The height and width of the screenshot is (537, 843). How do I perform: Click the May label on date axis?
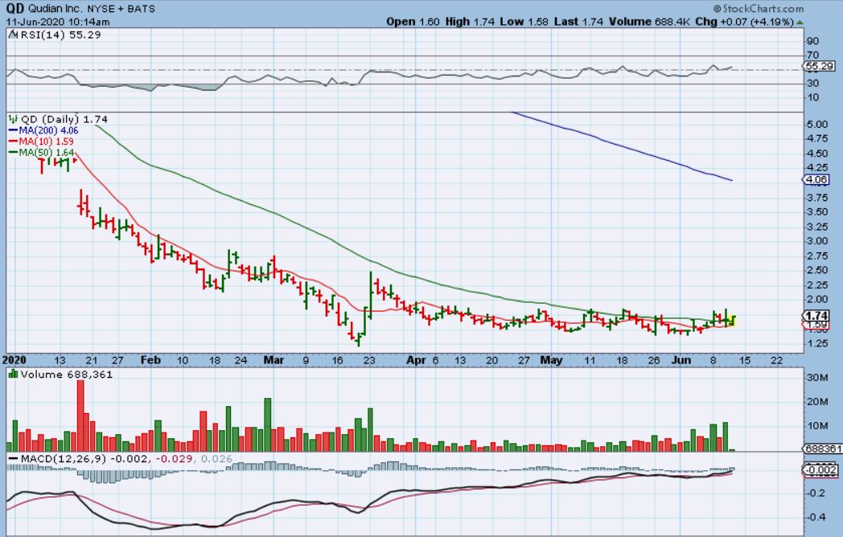click(x=551, y=361)
